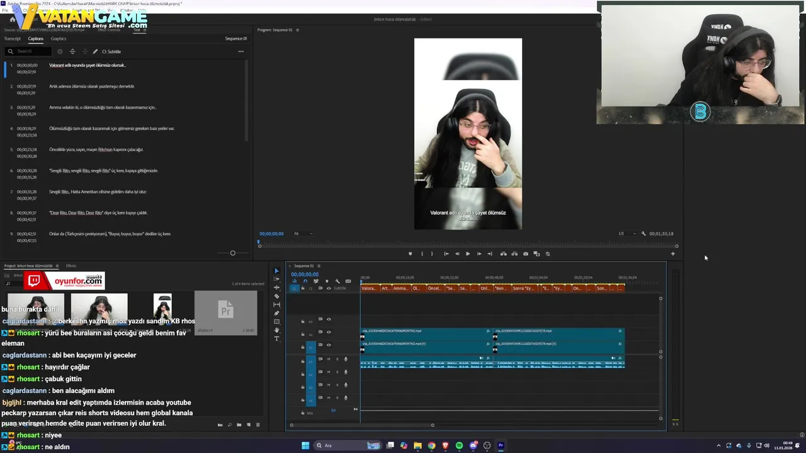Click the Edit track pencil icon

(95, 52)
